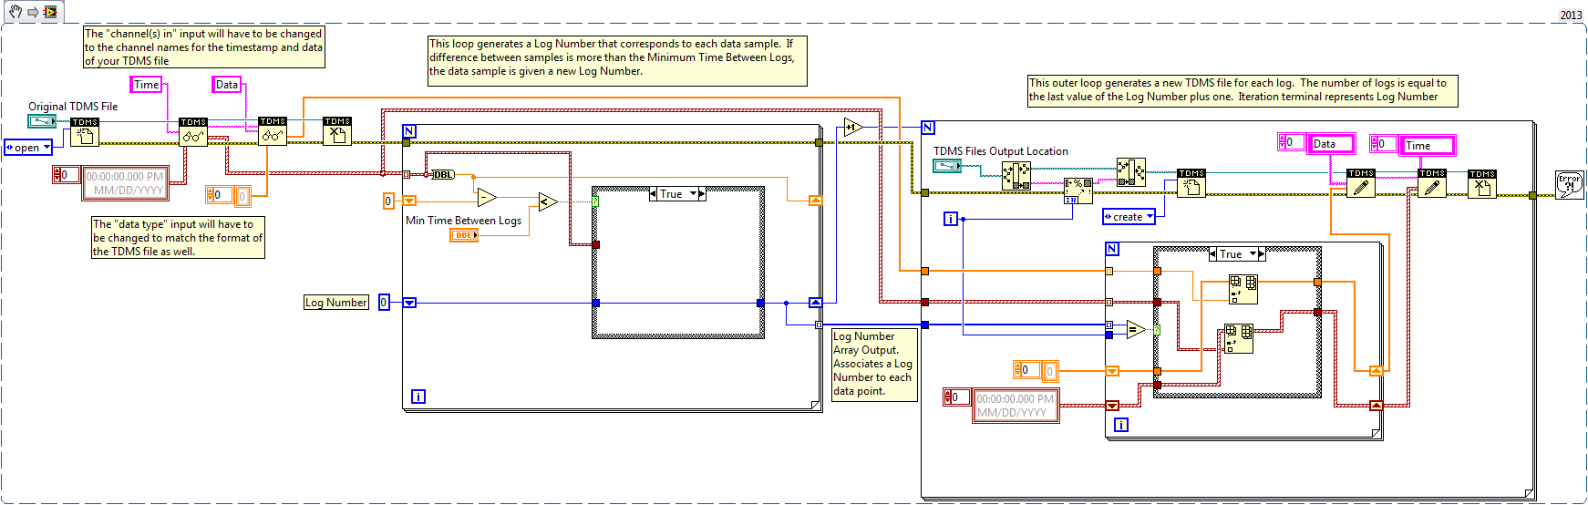The image size is (1588, 505).
Task: Click the VI snippet icon in the top-left corner
Action: coord(50,12)
